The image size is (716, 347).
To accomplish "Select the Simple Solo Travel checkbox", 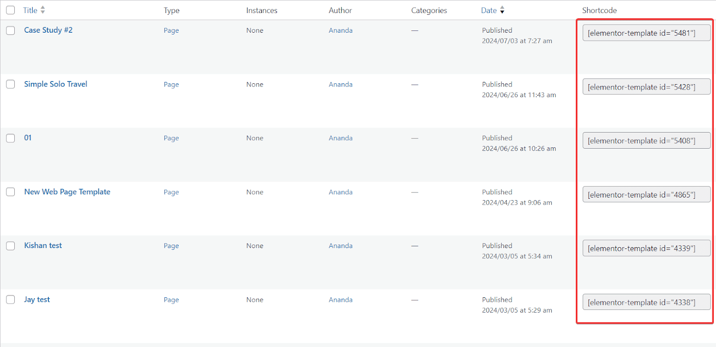I will 10,84.
